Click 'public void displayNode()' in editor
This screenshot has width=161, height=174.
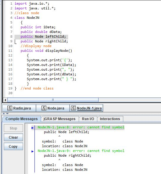(46, 51)
